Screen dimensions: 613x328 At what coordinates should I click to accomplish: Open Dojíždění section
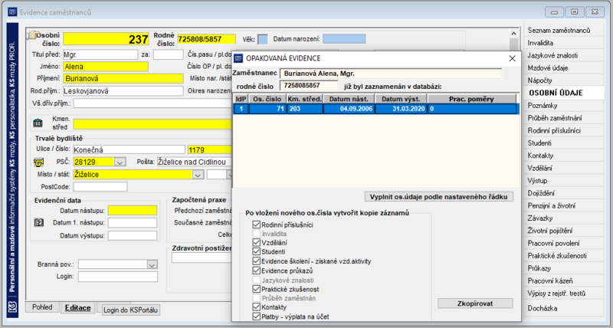tap(541, 193)
